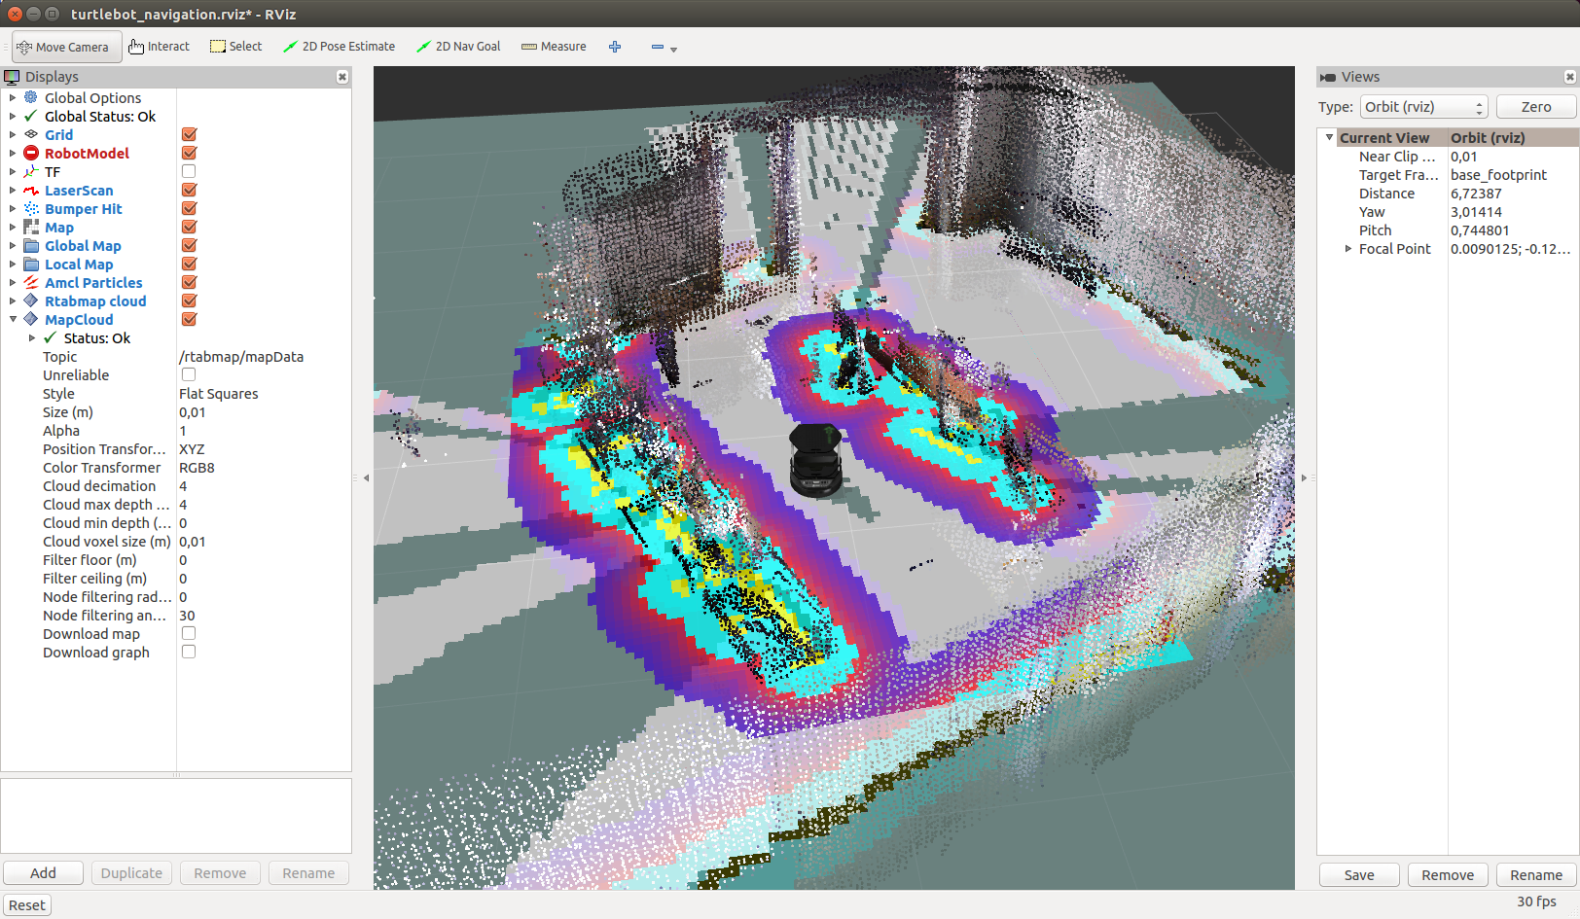Enable the TF display checkbox
The height and width of the screenshot is (919, 1580).
(x=189, y=171)
